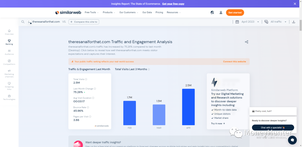
Task: Click info icon next to Avg Visit Duration
Action: click(x=93, y=98)
